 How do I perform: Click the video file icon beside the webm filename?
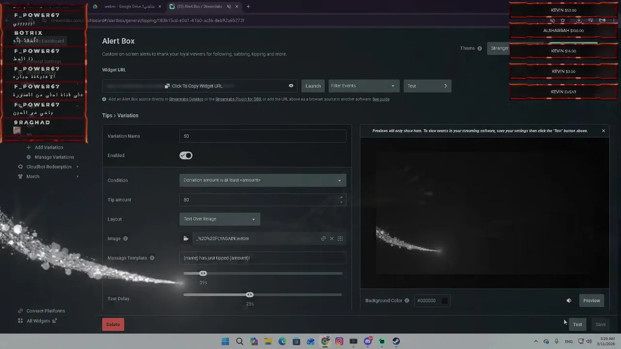click(186, 238)
